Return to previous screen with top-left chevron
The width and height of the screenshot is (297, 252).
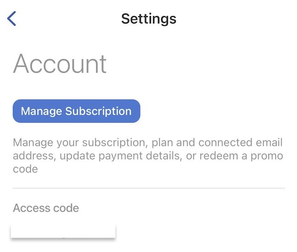pos(12,19)
